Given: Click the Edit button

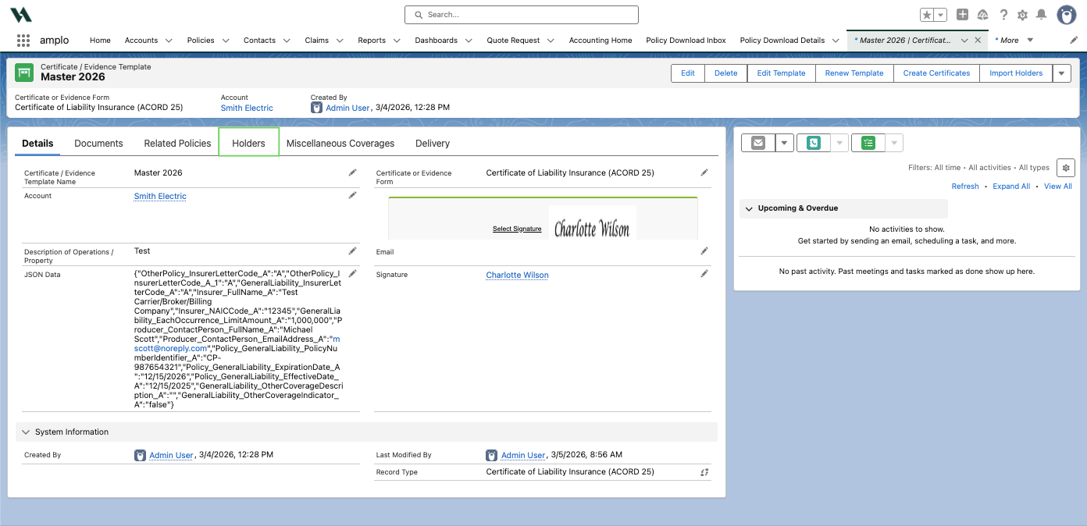Looking at the screenshot, I should pyautogui.click(x=688, y=73).
